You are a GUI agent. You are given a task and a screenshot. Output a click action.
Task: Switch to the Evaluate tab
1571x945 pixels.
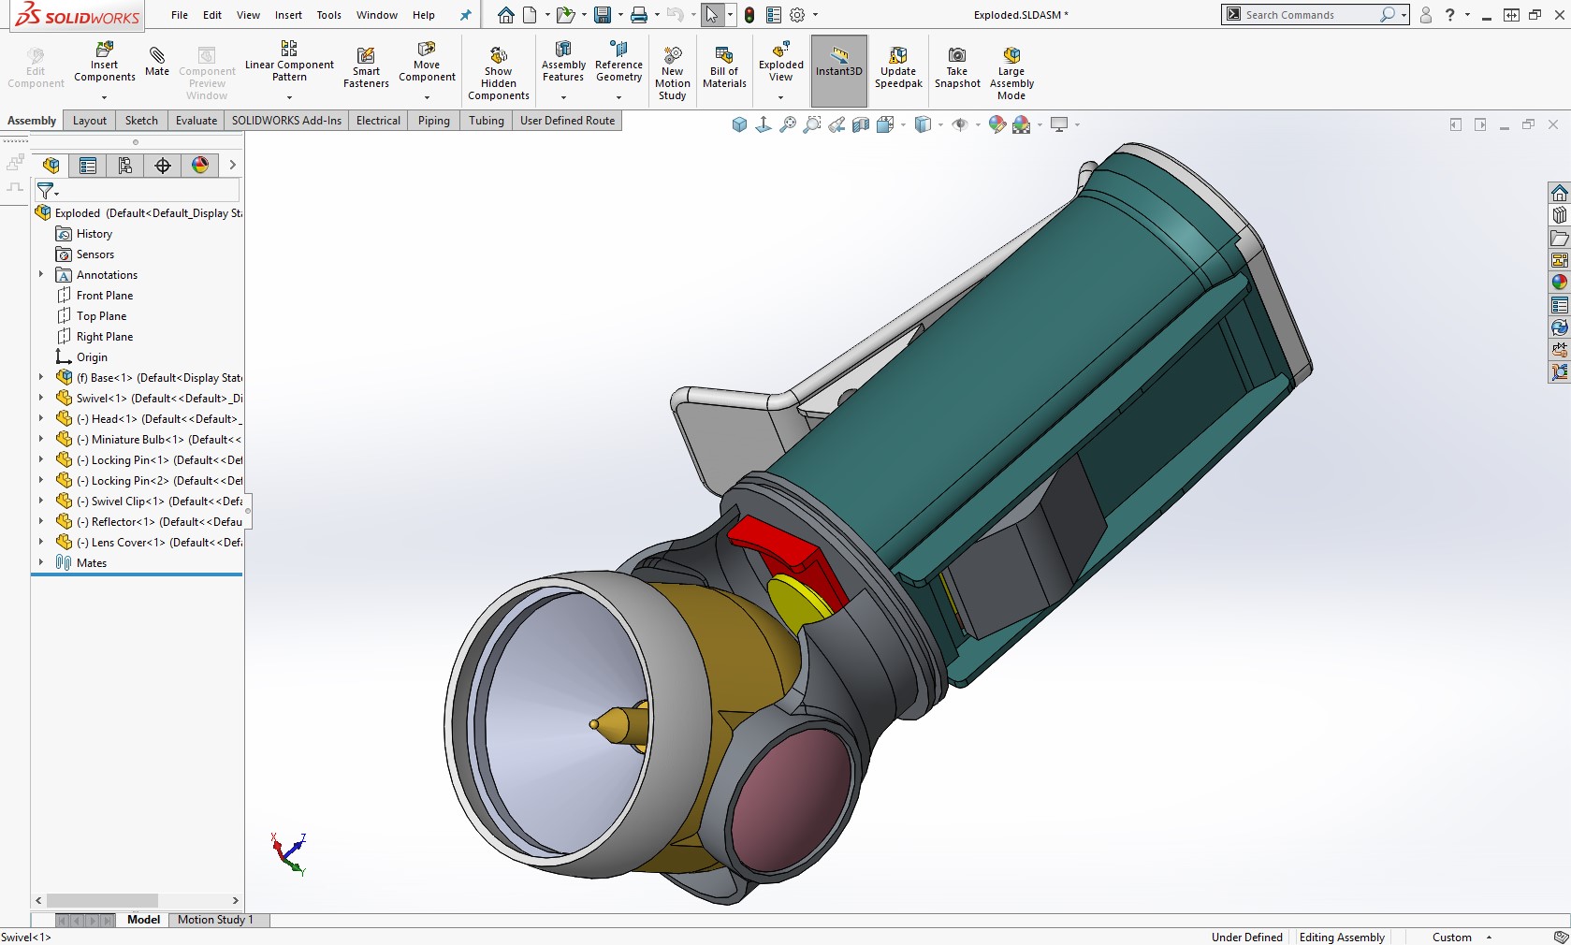click(x=196, y=121)
